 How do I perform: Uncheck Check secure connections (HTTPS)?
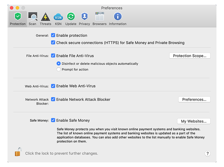pyautogui.click(x=53, y=43)
